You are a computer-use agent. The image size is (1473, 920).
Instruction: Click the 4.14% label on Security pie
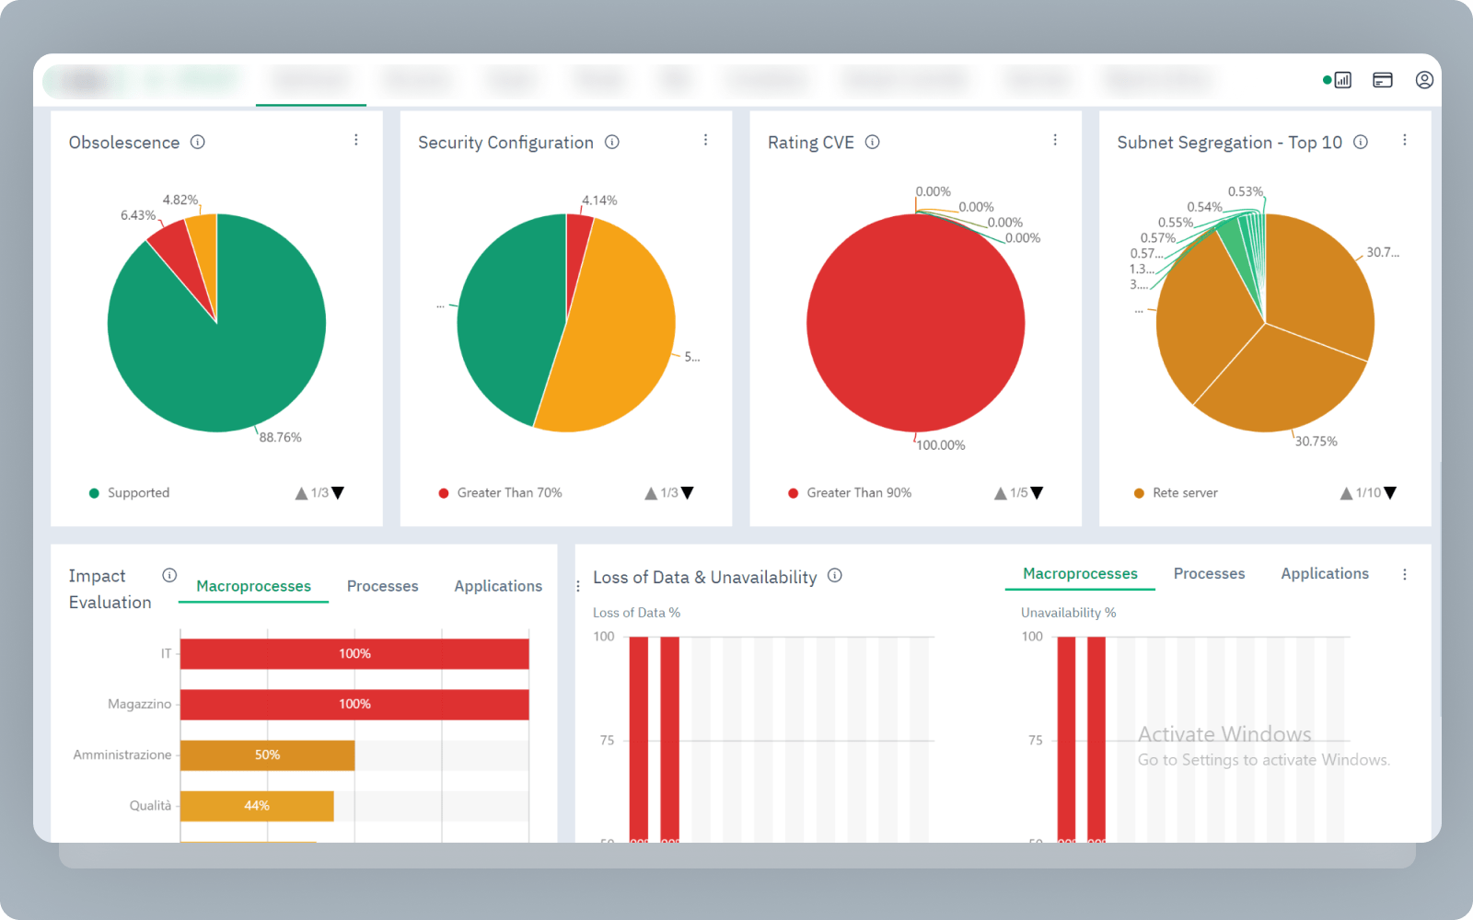pyautogui.click(x=599, y=200)
